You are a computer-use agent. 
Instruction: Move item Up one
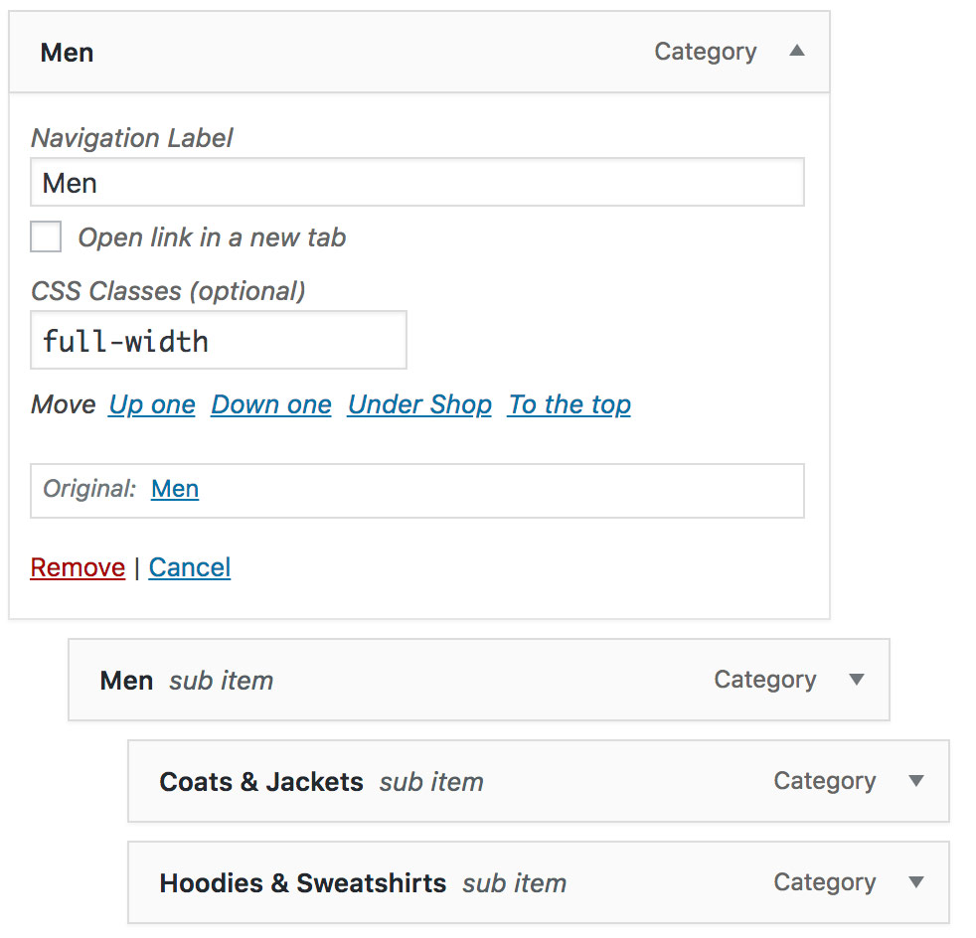click(152, 404)
